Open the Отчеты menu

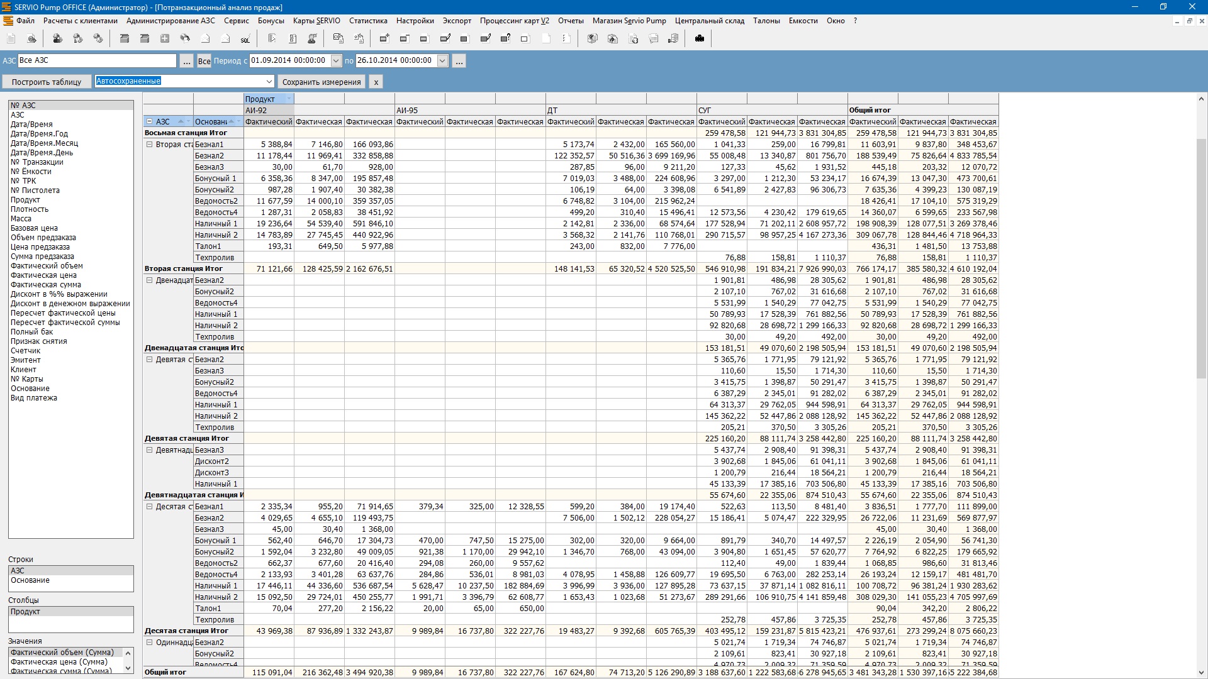(x=570, y=21)
